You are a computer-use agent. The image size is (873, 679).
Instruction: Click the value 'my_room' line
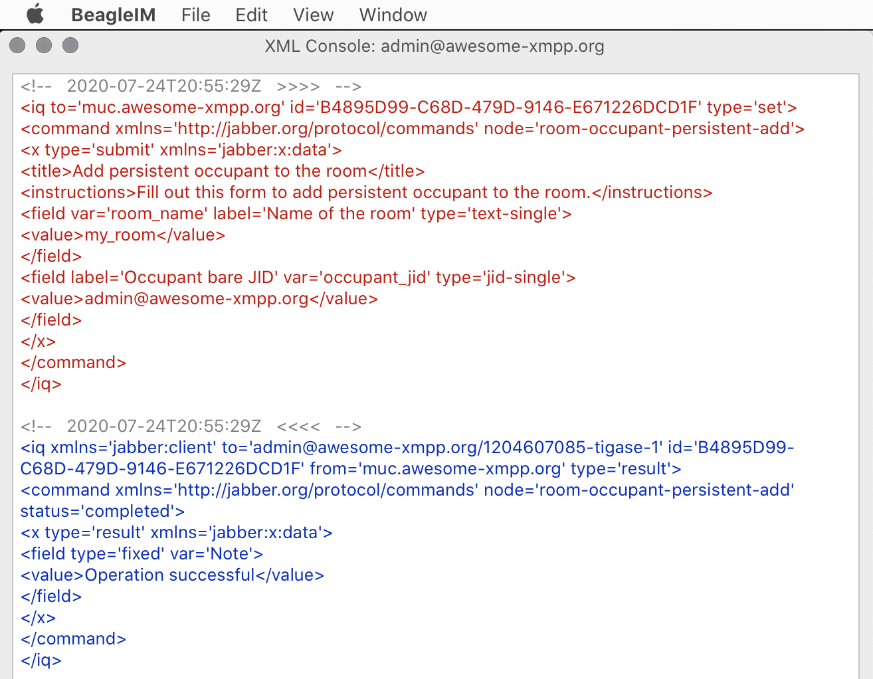123,235
